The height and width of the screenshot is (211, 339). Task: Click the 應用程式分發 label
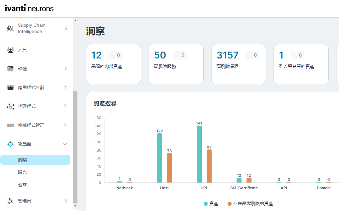point(31,87)
